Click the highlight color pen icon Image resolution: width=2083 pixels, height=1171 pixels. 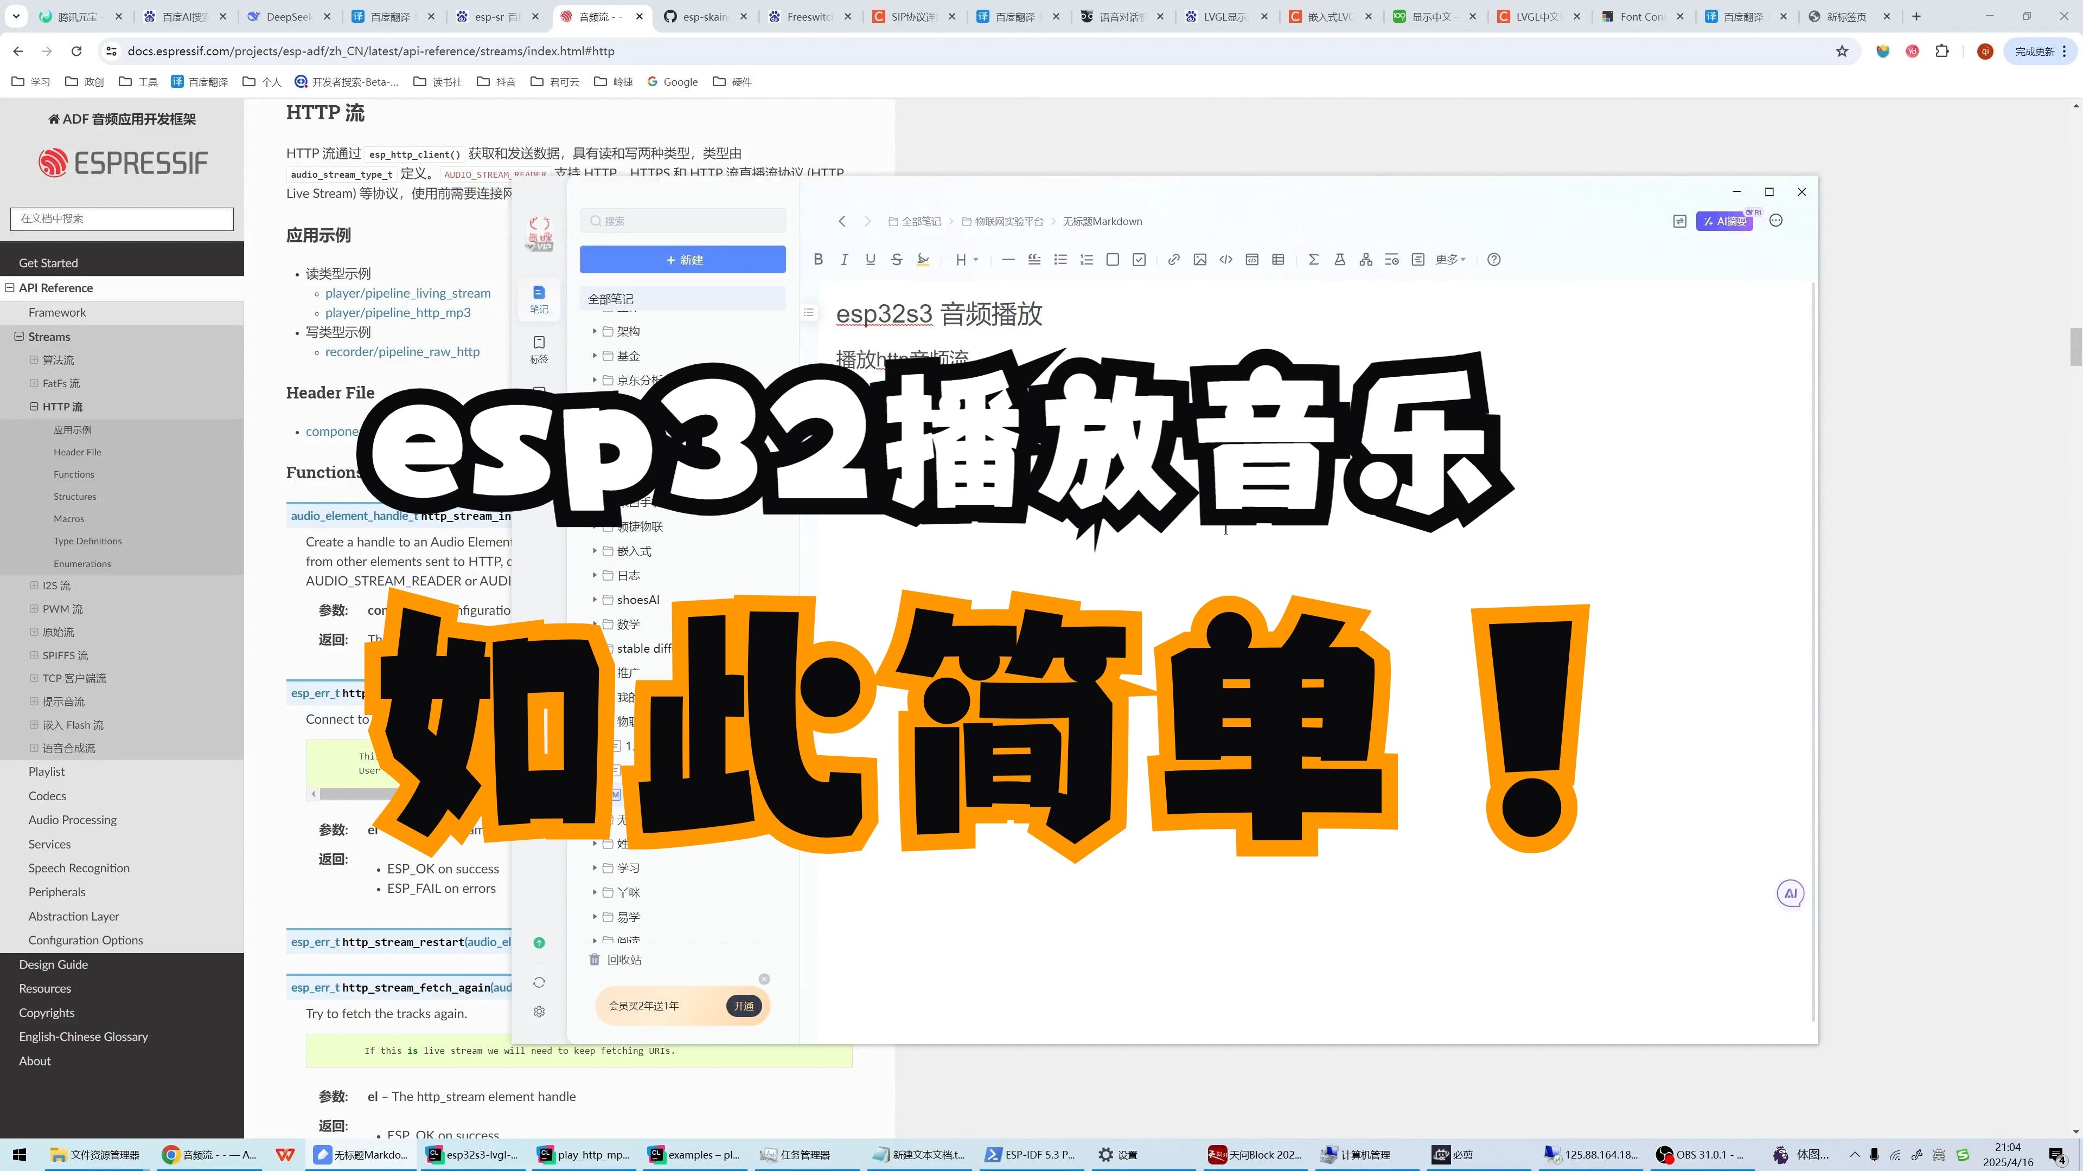click(x=923, y=260)
